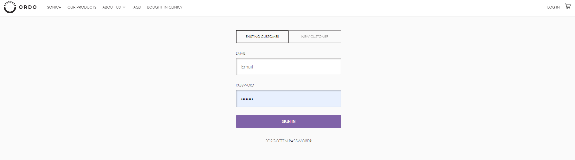Viewport: 575px width, 160px height.
Task: Click the ORDO wordmark in header
Action: tap(28, 7)
